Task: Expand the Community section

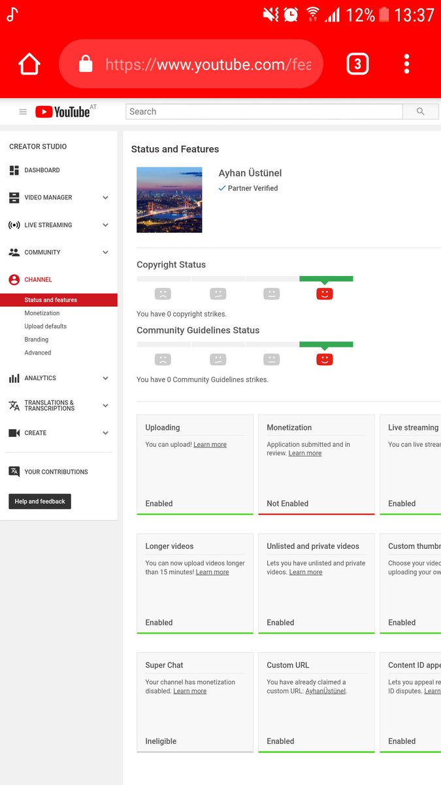Action: point(105,253)
